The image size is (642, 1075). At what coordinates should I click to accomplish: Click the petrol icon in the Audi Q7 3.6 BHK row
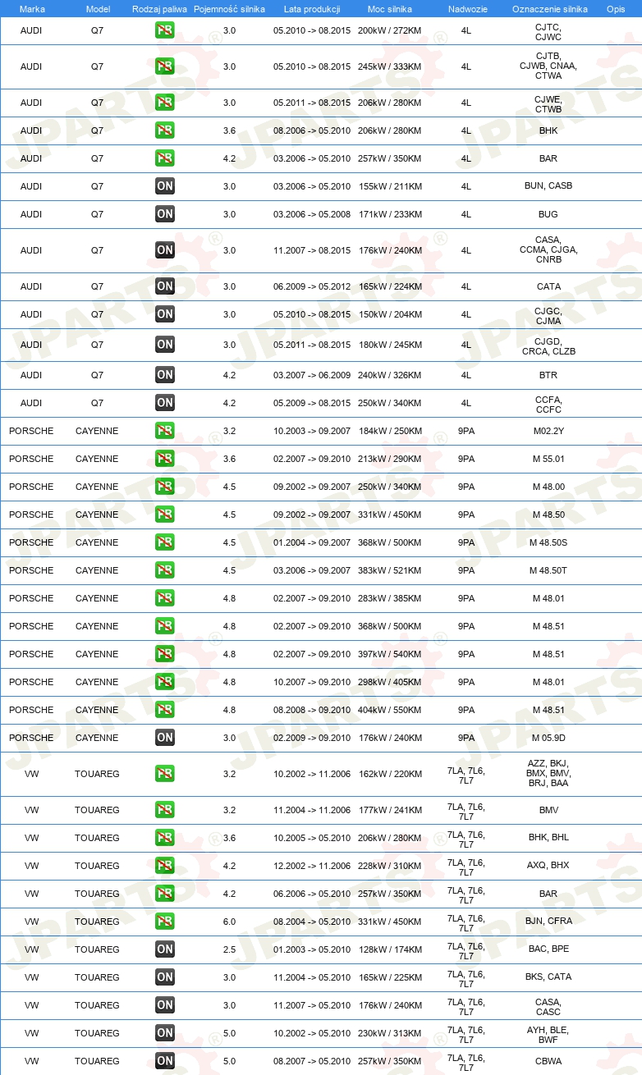point(165,130)
